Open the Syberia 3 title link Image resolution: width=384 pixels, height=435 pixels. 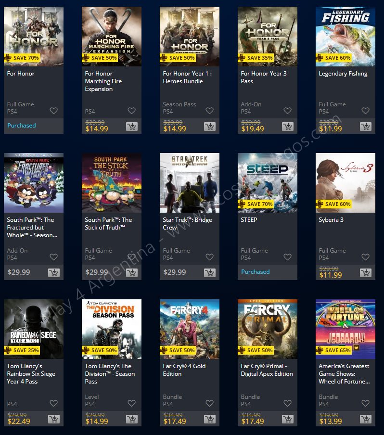click(331, 220)
